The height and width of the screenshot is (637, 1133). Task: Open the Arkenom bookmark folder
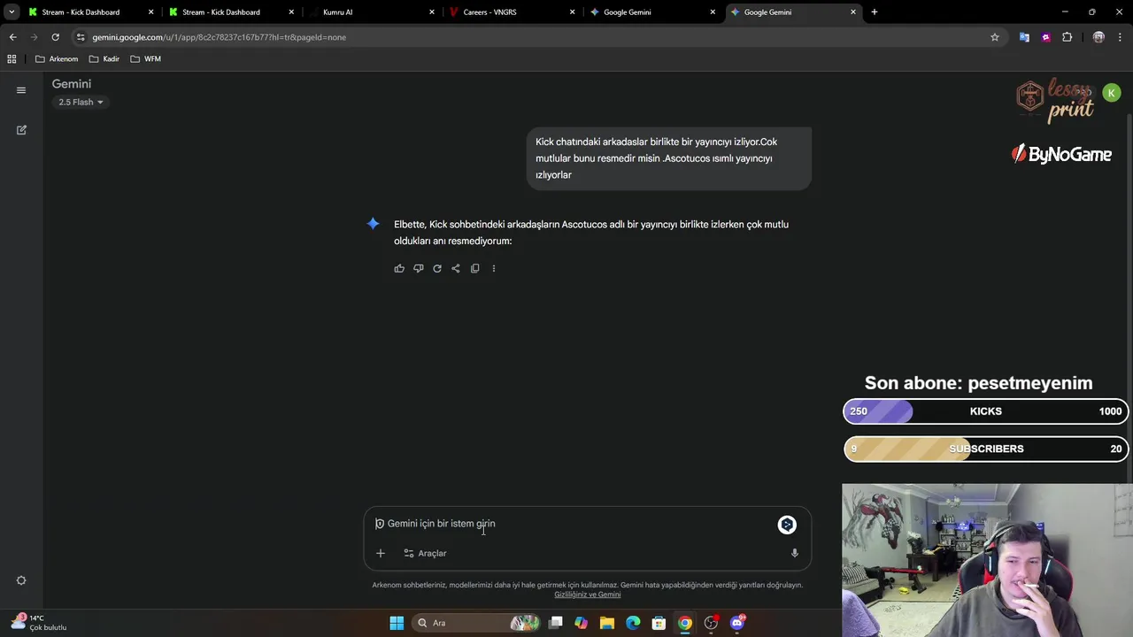point(57,59)
